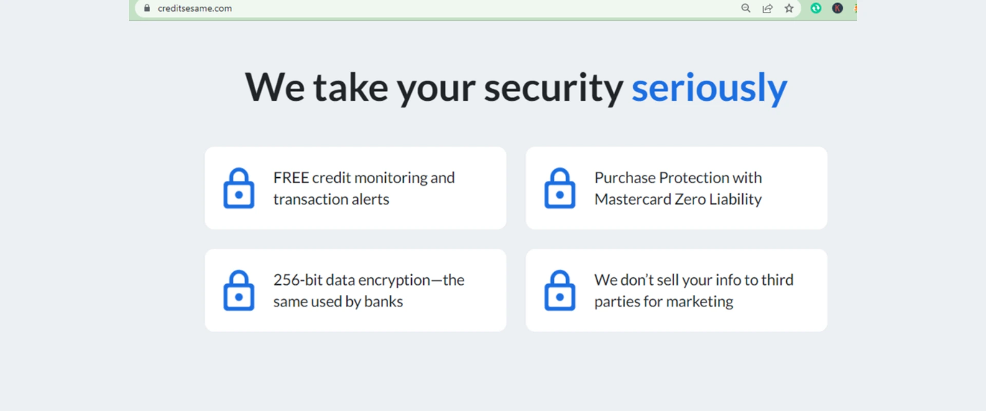Open the zoom magnifier icon in address bar
Screen dimensions: 986x411
coord(746,8)
